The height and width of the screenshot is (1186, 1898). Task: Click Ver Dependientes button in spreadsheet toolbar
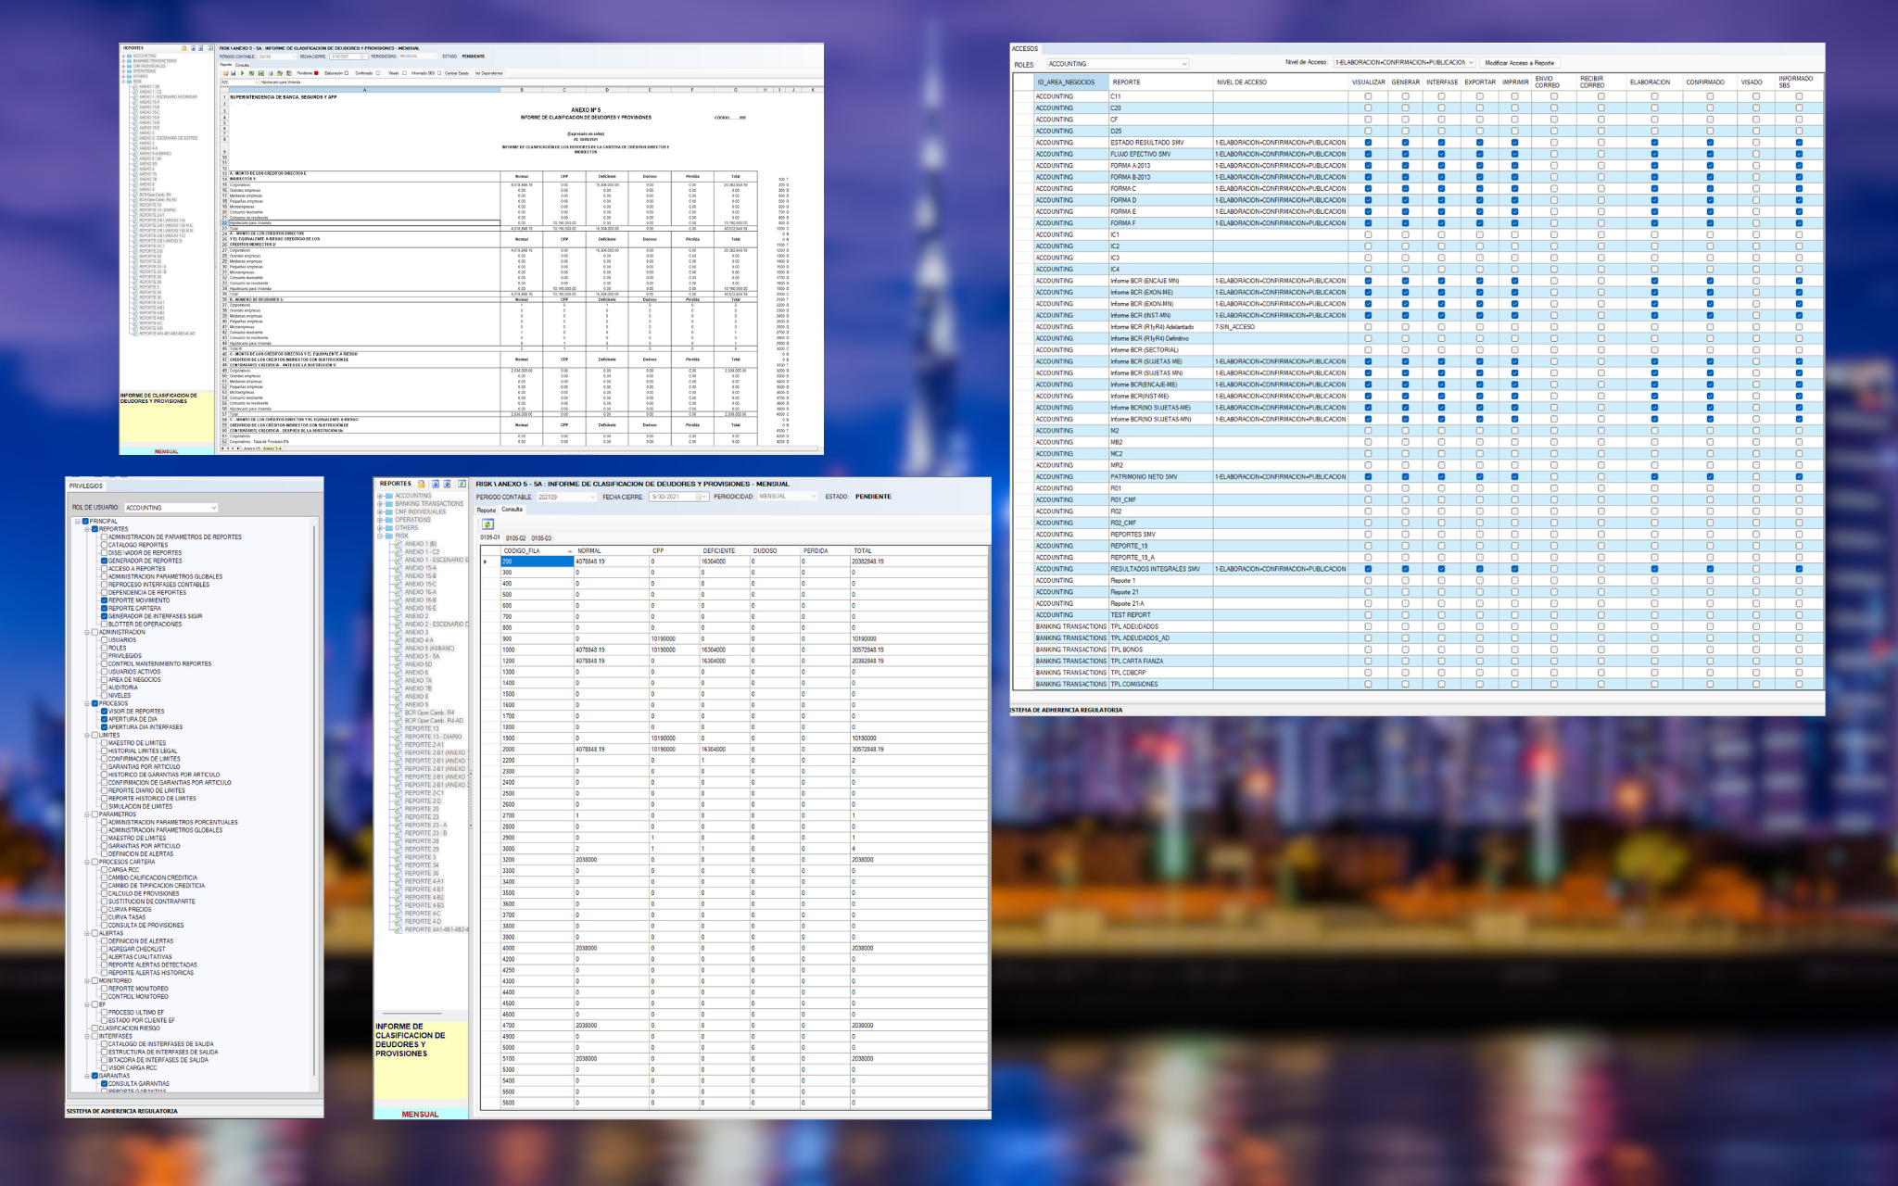(489, 73)
